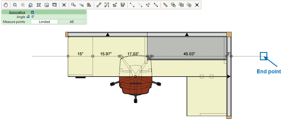Image resolution: width=285 pixels, height=127 pixels.
Task: Click the greyed-out magnifier zoom icon
Action: (x=23, y=5)
